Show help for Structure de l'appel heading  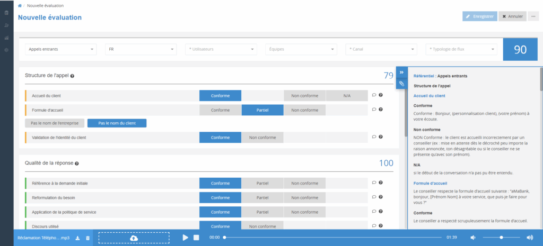pos(72,76)
